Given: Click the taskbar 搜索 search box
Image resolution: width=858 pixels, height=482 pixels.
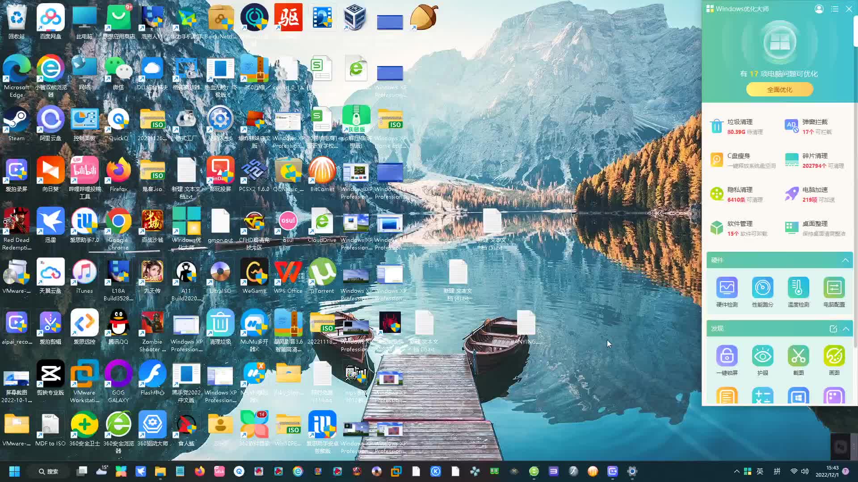Looking at the screenshot, I should point(48,471).
